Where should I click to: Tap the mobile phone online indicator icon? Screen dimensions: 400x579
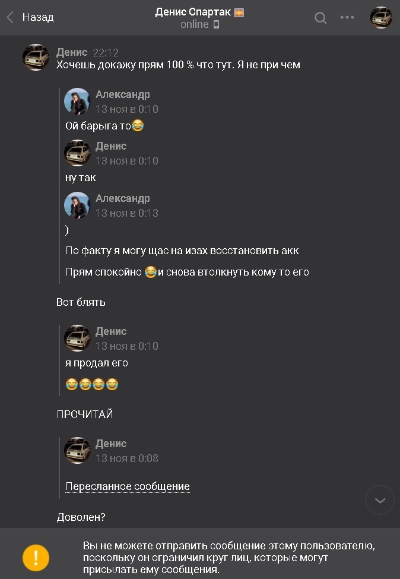click(216, 25)
